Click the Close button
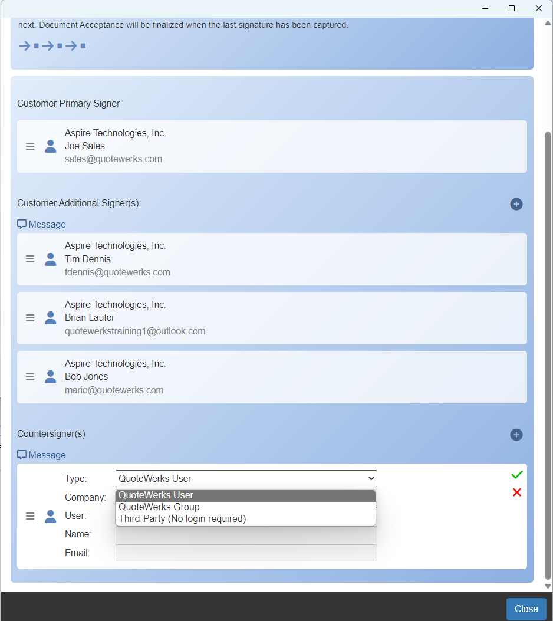Screen dimensions: 553x621 [x=526, y=609]
